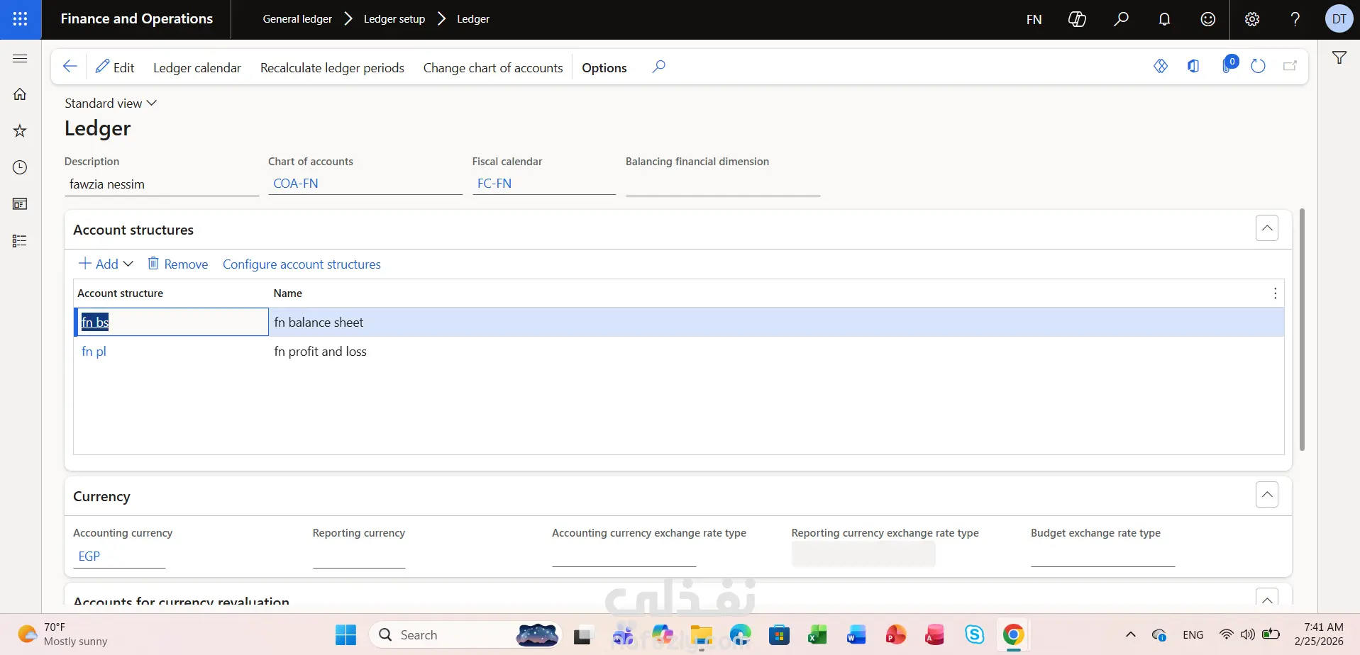The width and height of the screenshot is (1360, 655).
Task: Open the Add dropdown in Account structures
Action: (x=106, y=264)
